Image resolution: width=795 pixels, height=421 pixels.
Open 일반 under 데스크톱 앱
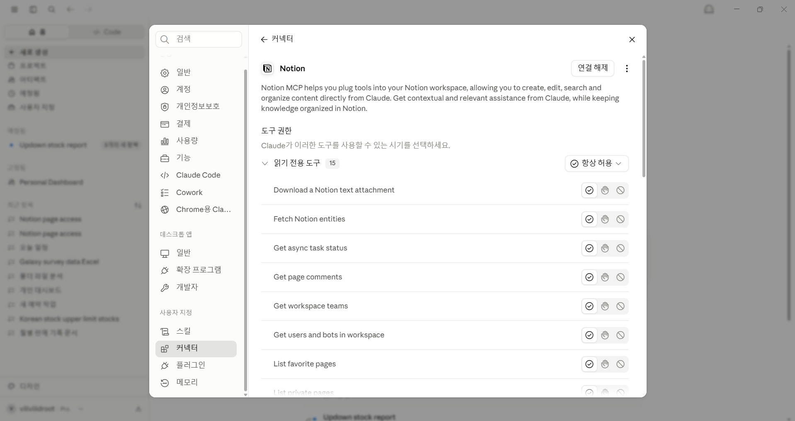coord(196,253)
